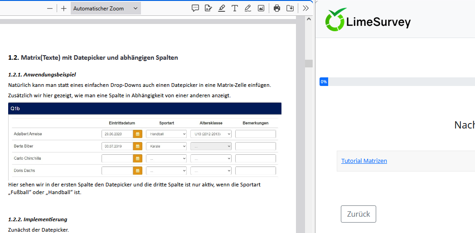Click the zoom out minus button

(50, 9)
